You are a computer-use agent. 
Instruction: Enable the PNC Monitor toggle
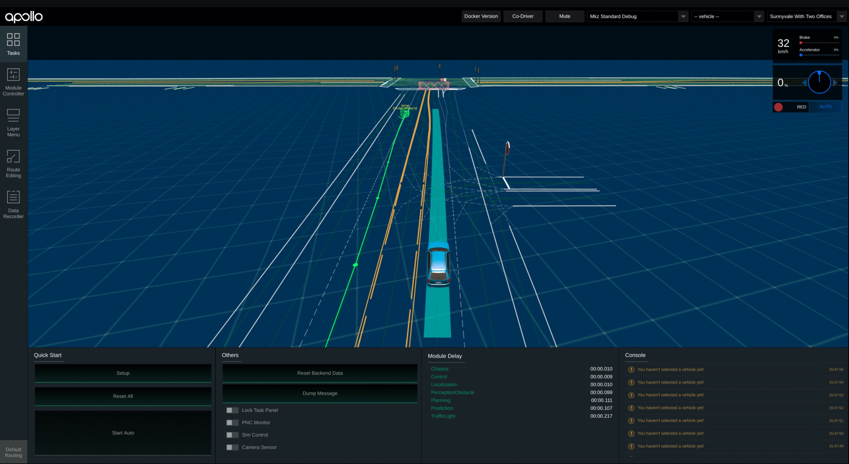point(232,422)
